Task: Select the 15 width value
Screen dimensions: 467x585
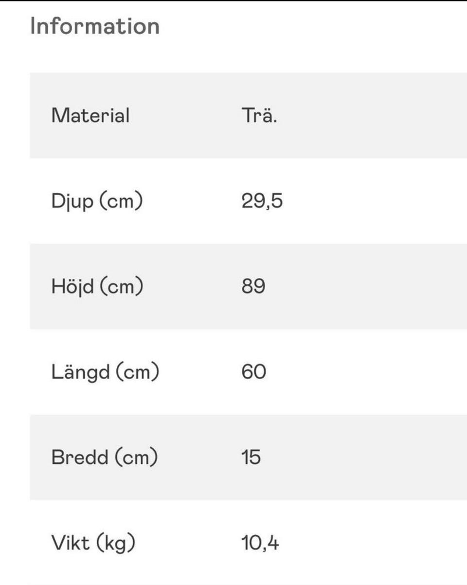Action: [251, 457]
